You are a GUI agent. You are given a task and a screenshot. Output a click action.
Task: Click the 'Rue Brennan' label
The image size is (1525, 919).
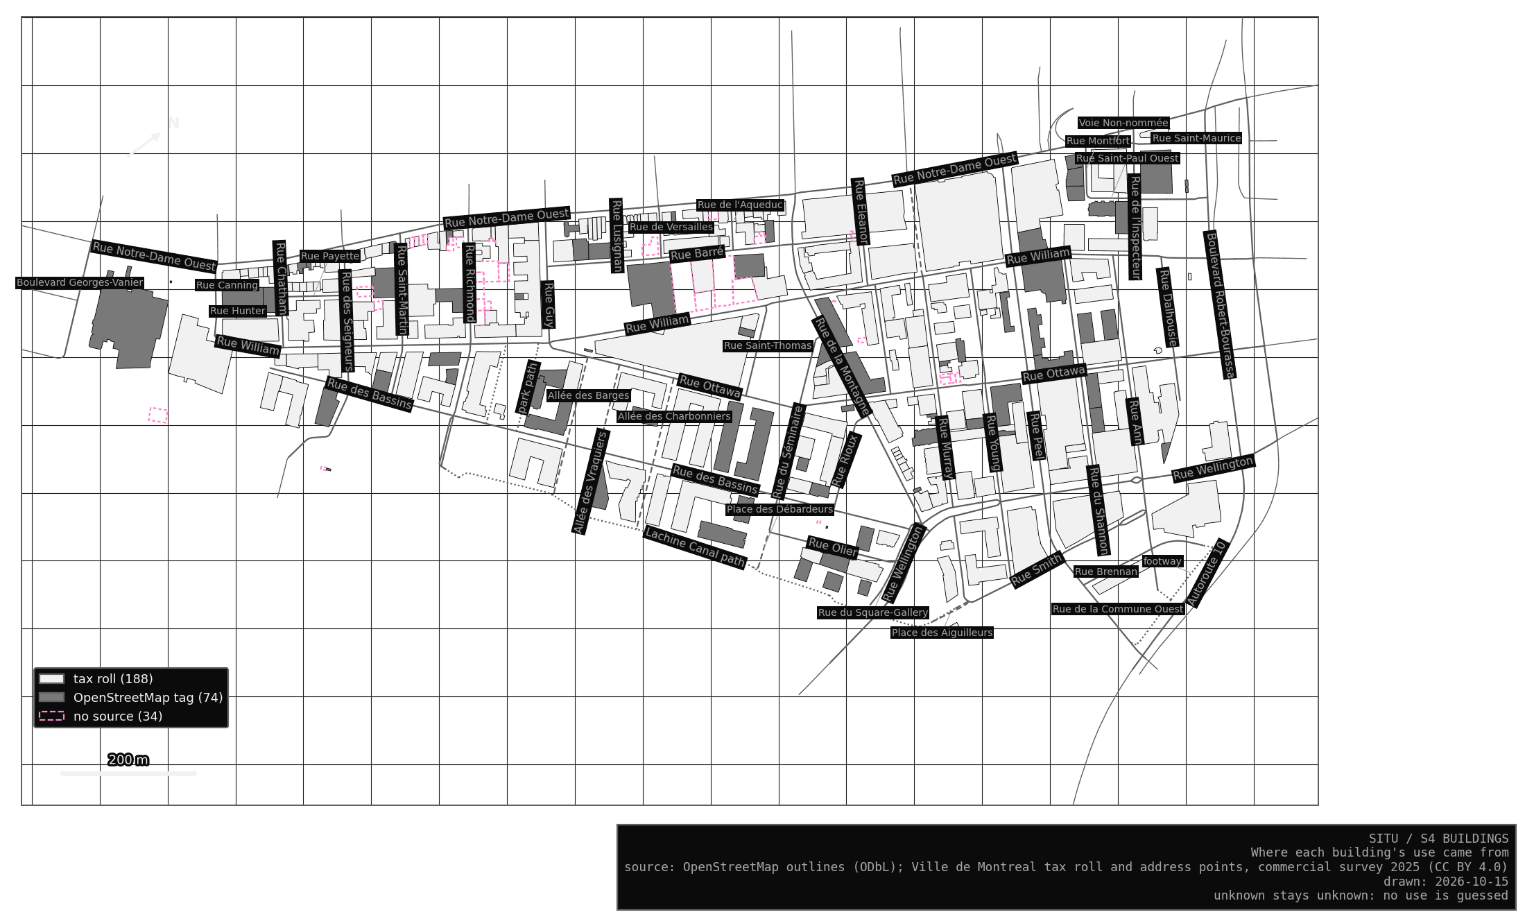[1106, 572]
